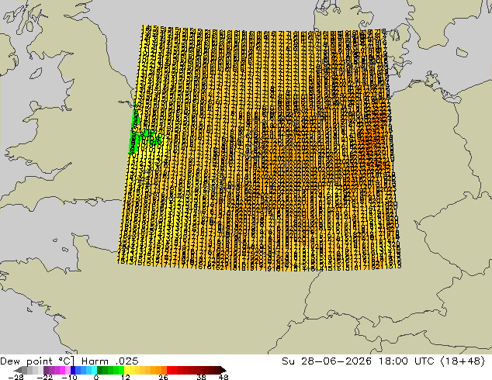Click the -10 legend value label

69,377
